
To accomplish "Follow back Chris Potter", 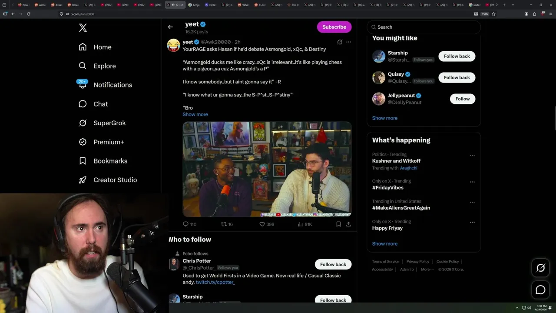I will click(333, 264).
